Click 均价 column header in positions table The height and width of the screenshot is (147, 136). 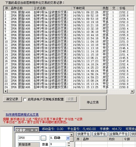115,139
